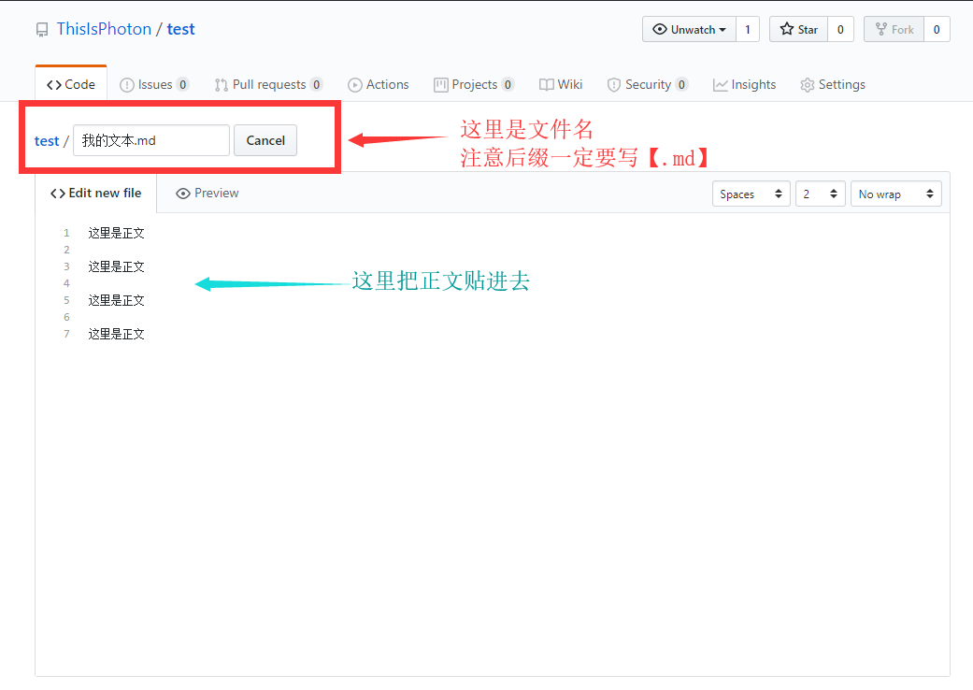Image resolution: width=973 pixels, height=690 pixels.
Task: Click editor line 7 text 这里是正文
Action: (x=116, y=334)
